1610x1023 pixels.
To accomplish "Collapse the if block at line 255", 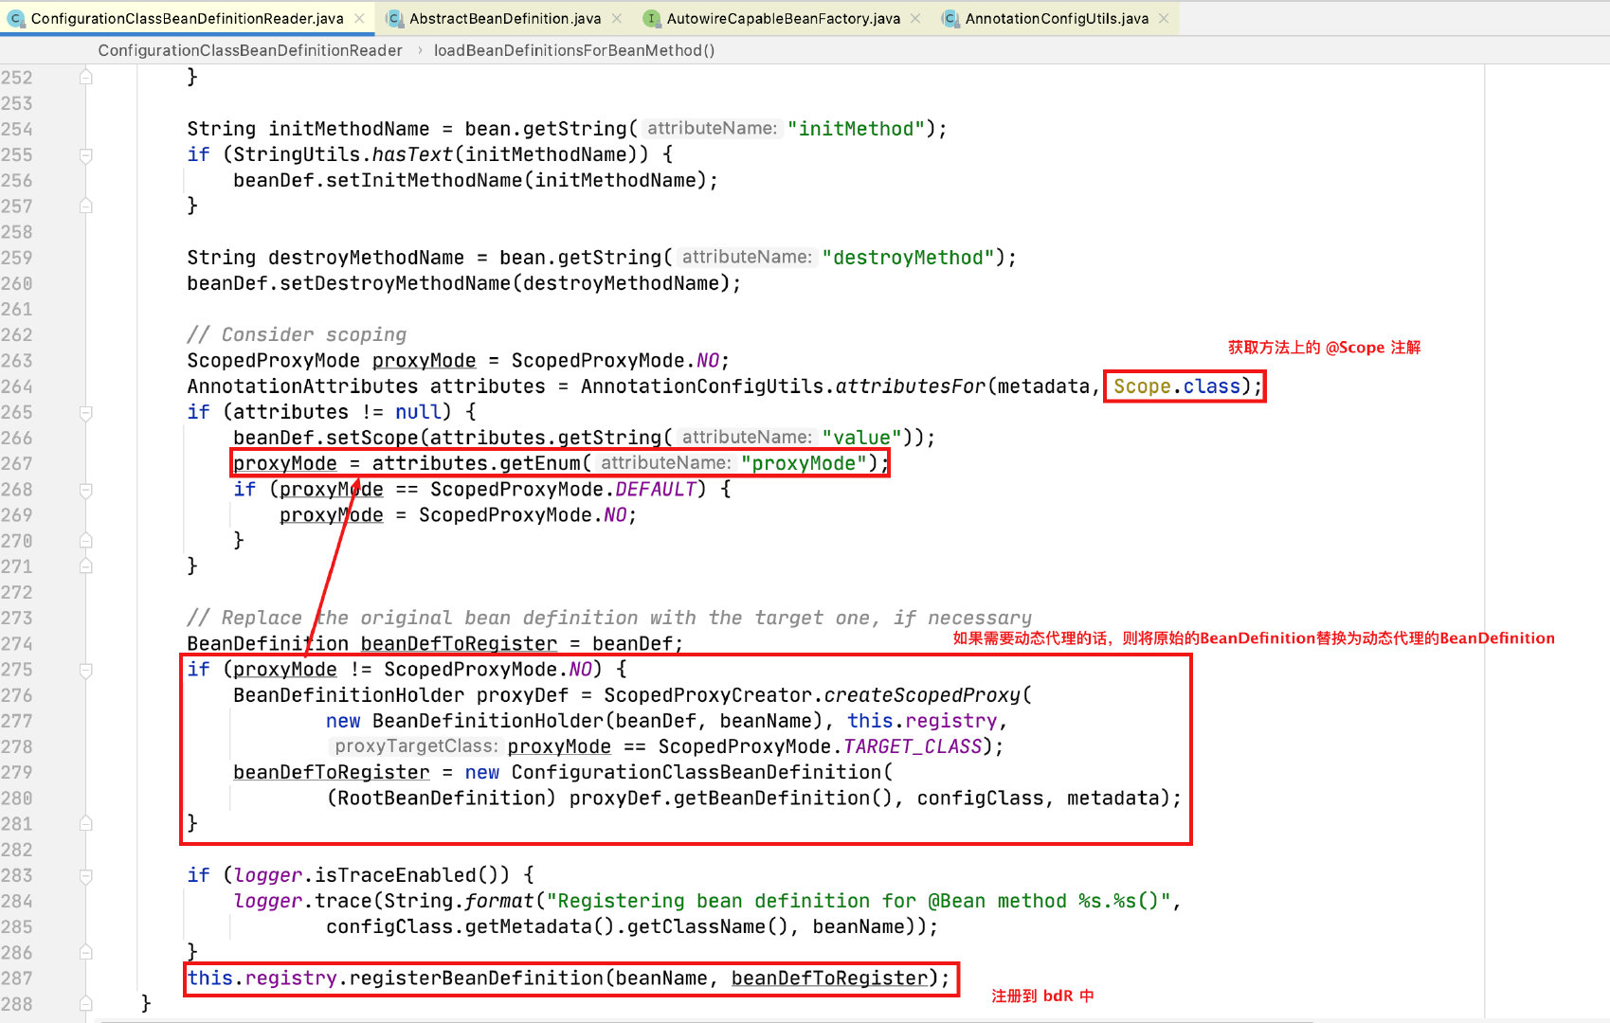I will pos(86,154).
